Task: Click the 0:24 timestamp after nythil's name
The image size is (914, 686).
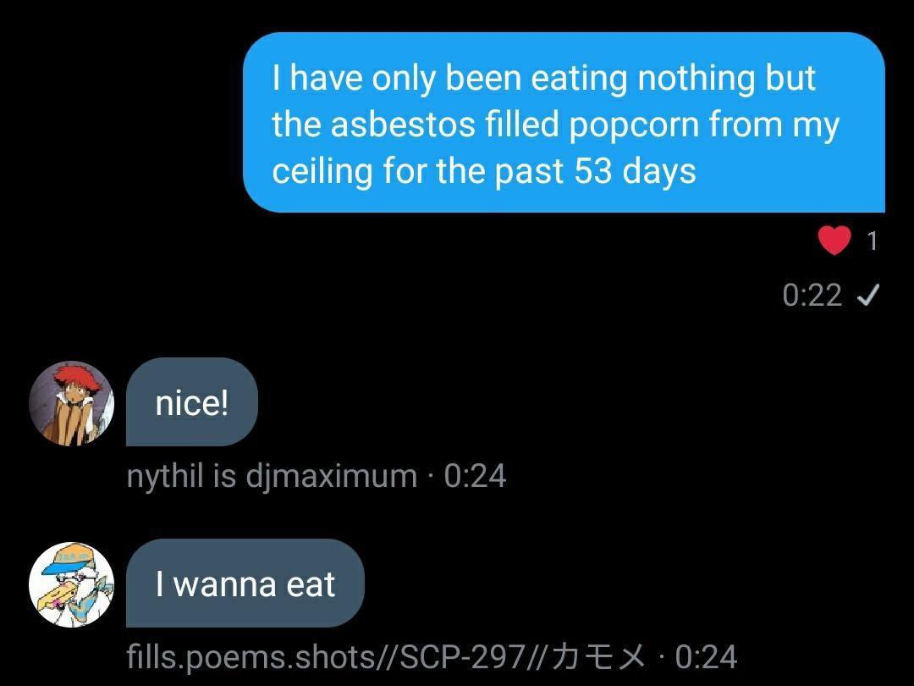Action: [x=475, y=476]
